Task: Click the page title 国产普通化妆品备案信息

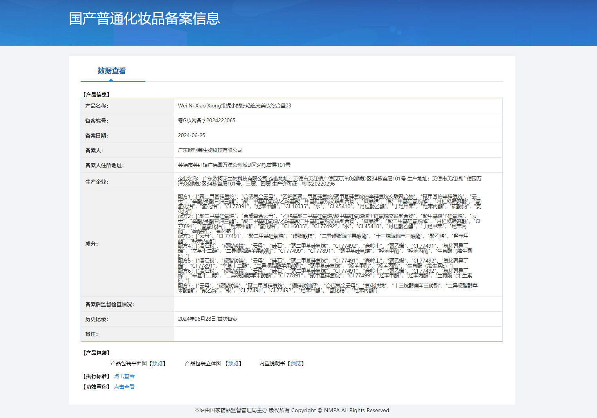Action: coord(144,18)
